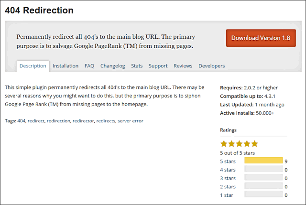
Task: Click the gold five-star rating icons
Action: coord(239,144)
